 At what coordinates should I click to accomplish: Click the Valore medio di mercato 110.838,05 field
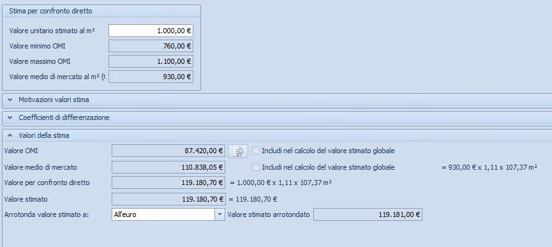coord(168,167)
